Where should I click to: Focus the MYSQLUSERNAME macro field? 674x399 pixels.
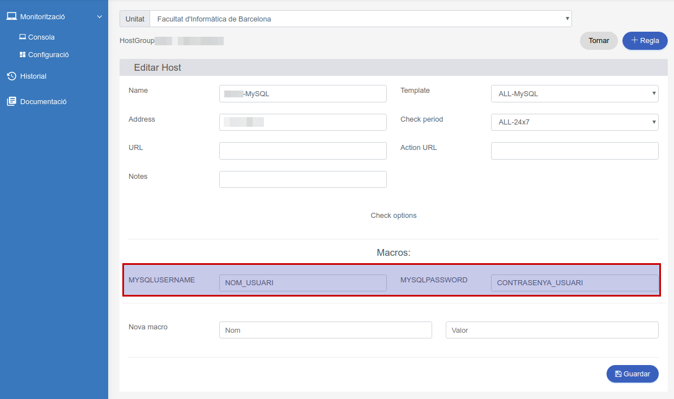coord(302,283)
